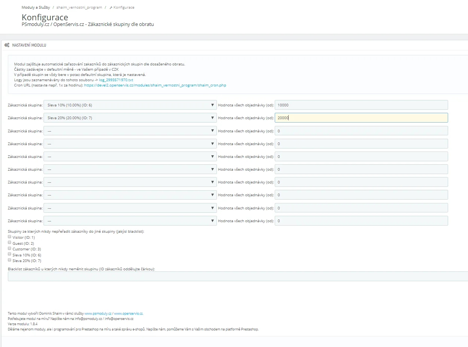The height and width of the screenshot is (347, 468).
Task: Open the Sleva 10% customer group dropdown
Action: pyautogui.click(x=130, y=105)
